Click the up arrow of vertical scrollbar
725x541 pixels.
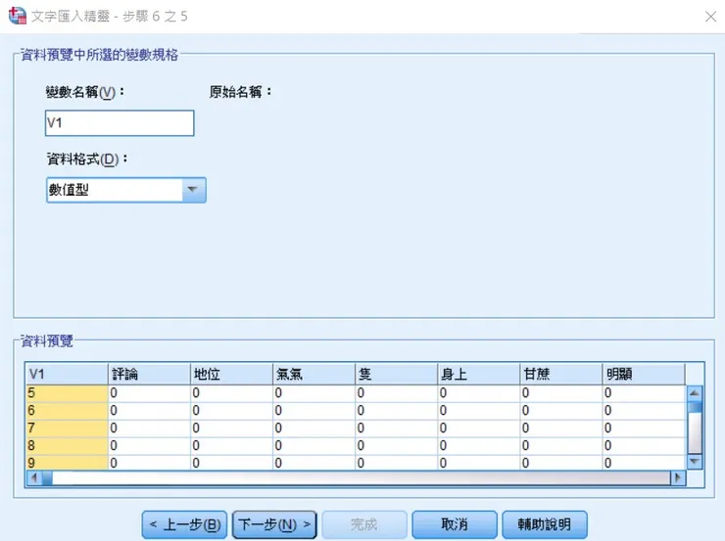pyautogui.click(x=695, y=393)
